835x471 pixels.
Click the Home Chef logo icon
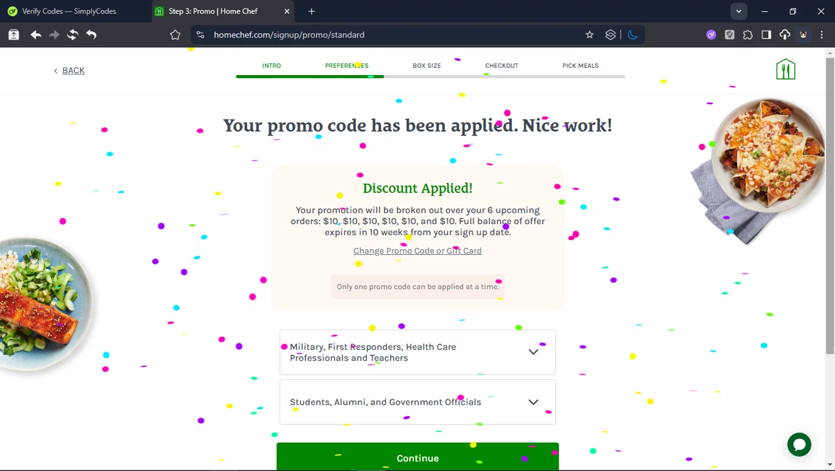785,70
